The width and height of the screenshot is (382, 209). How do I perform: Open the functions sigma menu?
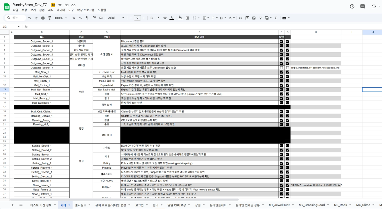click(x=276, y=18)
